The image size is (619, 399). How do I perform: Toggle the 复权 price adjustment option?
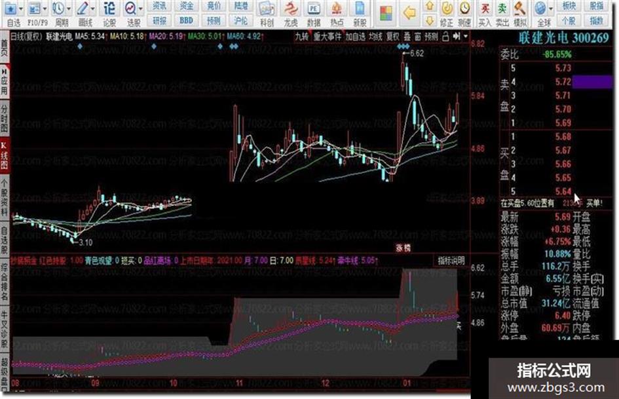point(392,37)
